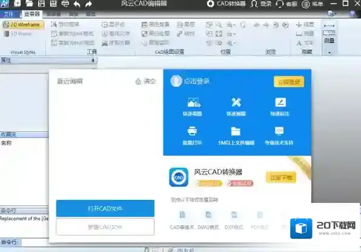The image size is (361, 252).
Task: Go to previous view with the left arrow
Action: pyautogui.click(x=256, y=25)
